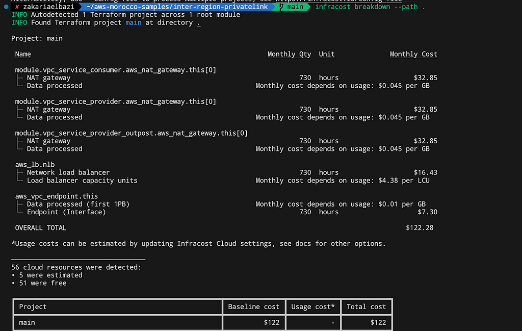
Task: Click the $122 value under Baseline cost
Action: [272, 323]
